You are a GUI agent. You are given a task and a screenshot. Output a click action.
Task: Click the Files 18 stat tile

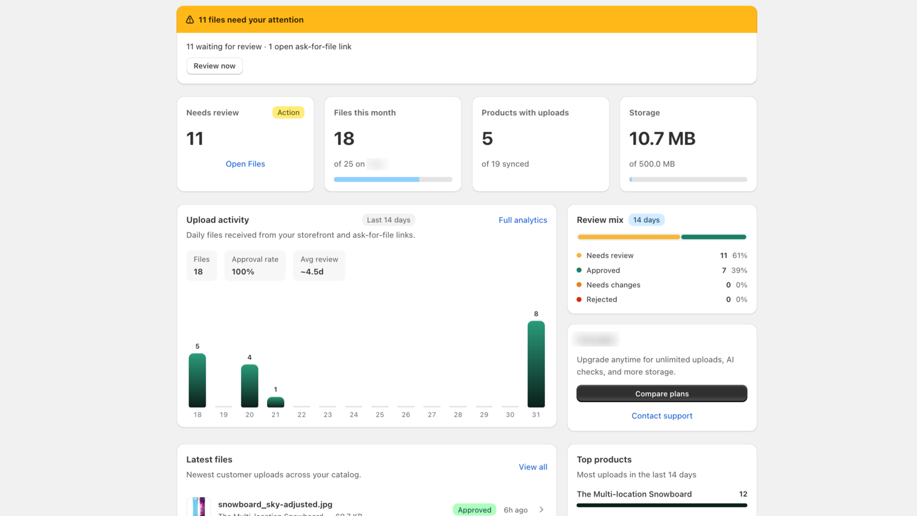[202, 265]
